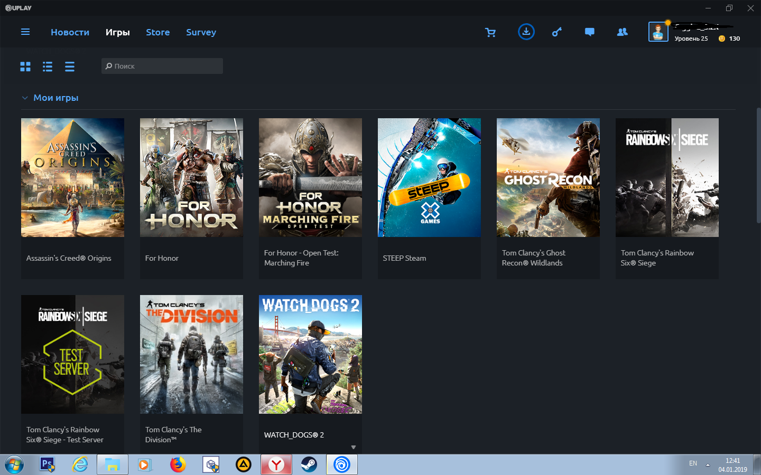Open the yellow triangle app icon

click(243, 465)
